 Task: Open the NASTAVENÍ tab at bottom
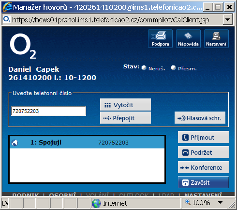click(x=203, y=194)
